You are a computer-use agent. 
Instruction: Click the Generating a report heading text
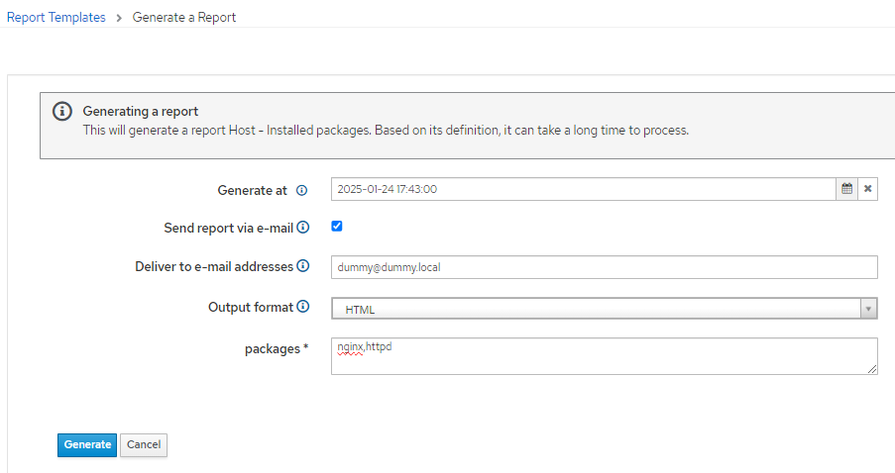click(141, 111)
